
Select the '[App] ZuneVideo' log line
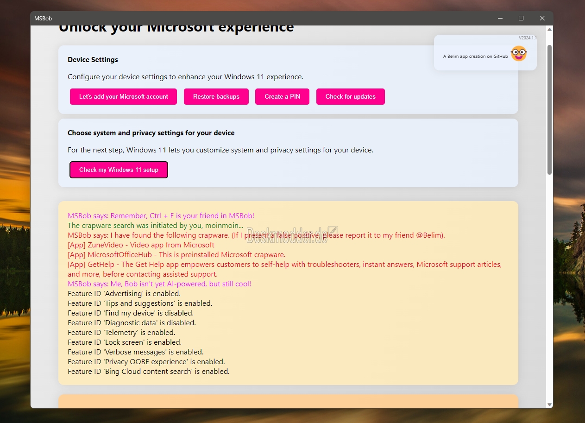(141, 245)
